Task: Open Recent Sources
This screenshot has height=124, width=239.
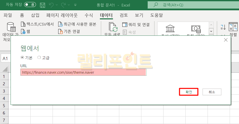Action: [x=60, y=24]
